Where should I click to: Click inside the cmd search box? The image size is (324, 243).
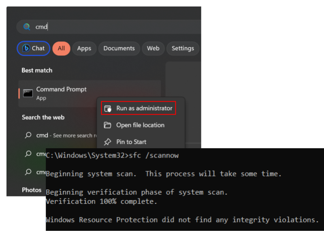[109, 27]
